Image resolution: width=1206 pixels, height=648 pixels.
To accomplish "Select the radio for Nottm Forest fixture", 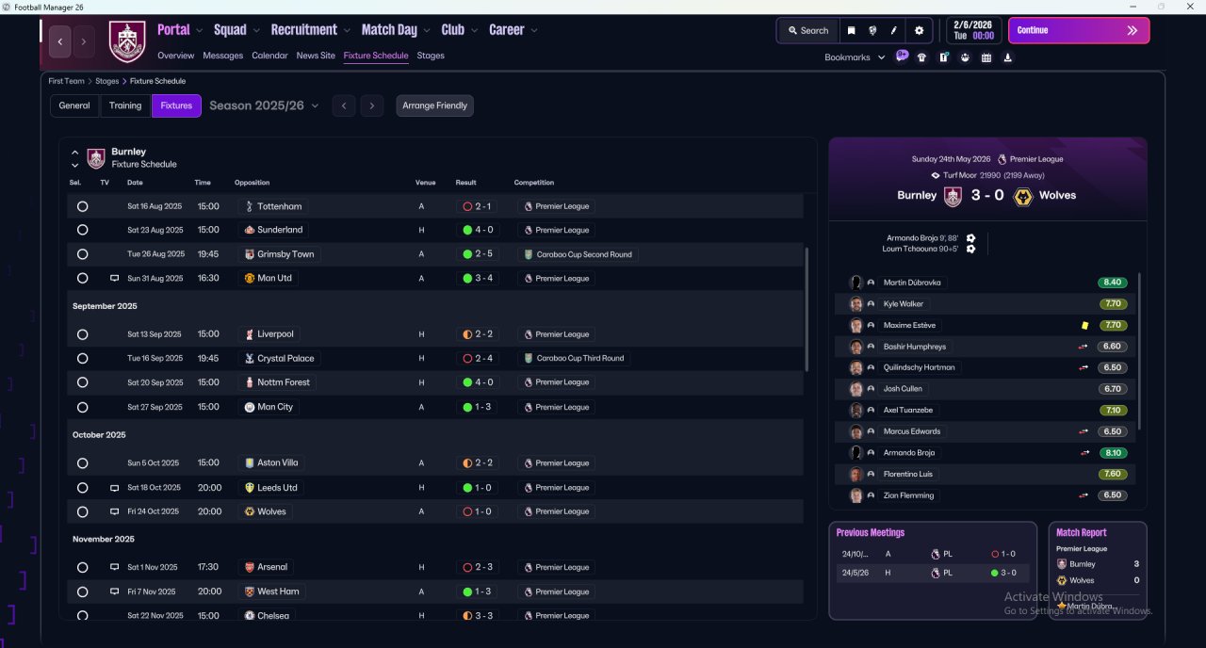I will 82,382.
